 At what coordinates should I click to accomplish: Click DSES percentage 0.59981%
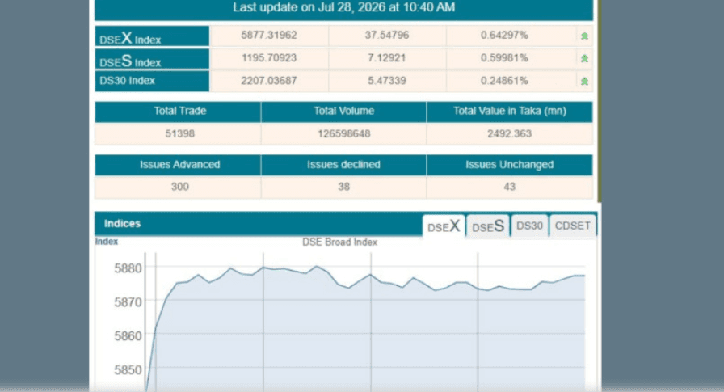coord(504,57)
